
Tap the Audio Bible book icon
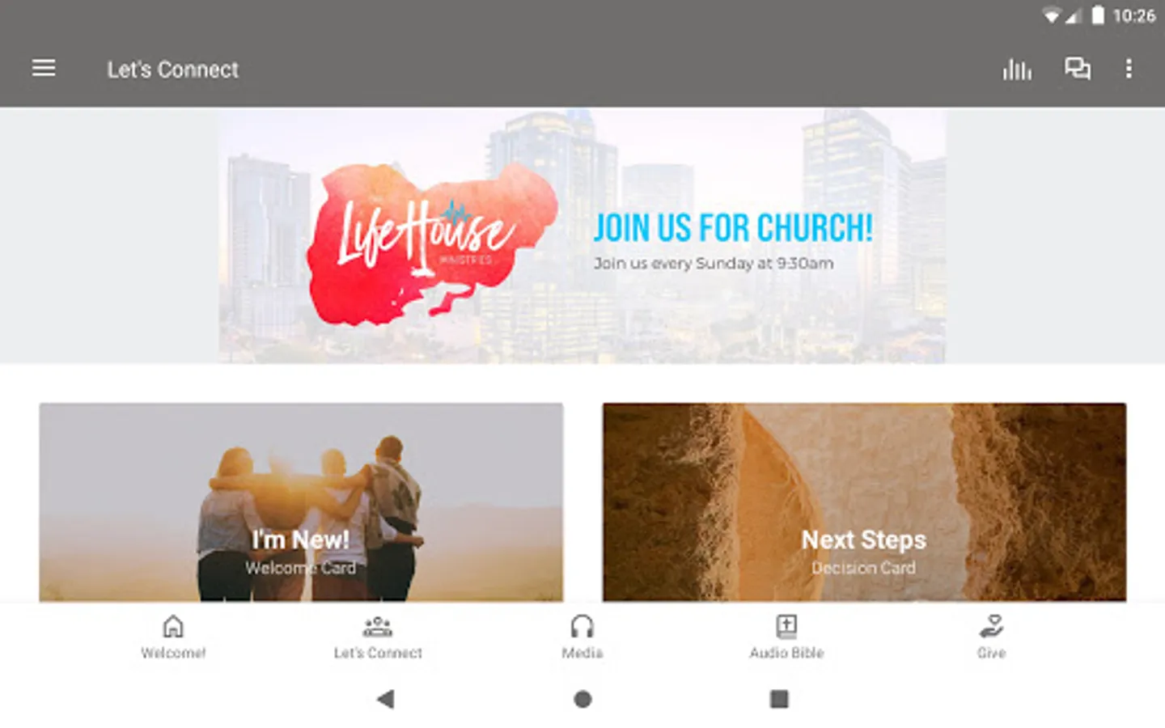pos(786,626)
